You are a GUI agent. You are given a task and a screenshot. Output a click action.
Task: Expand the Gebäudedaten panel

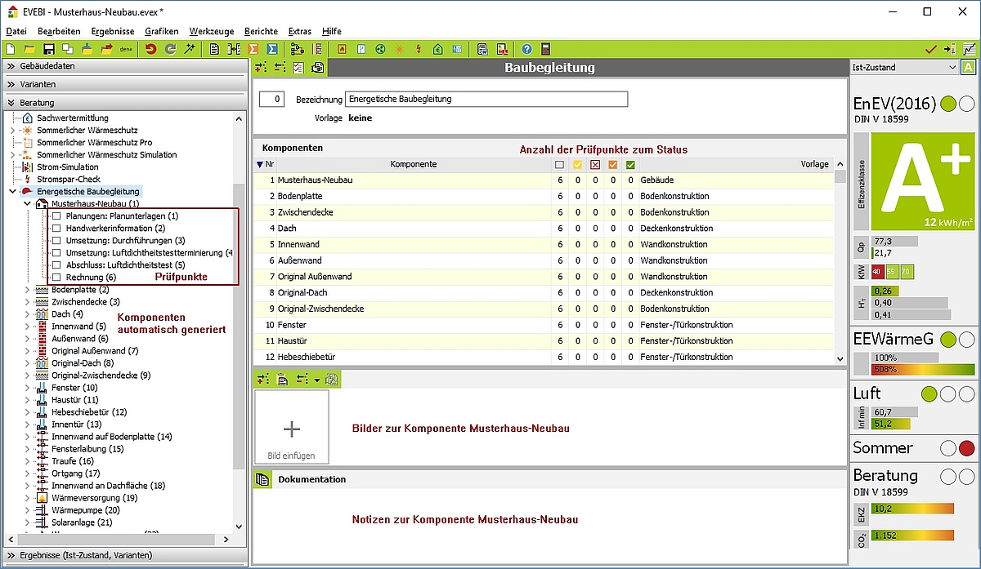[x=123, y=65]
